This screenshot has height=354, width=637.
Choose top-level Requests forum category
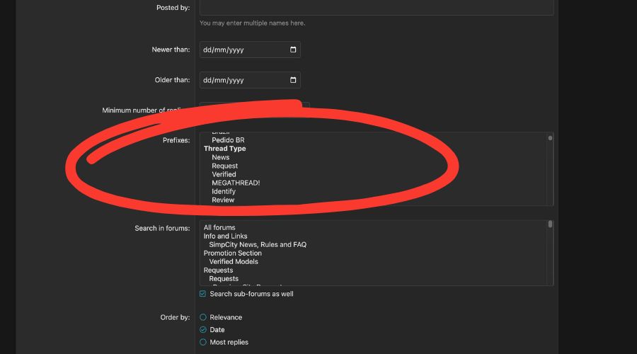pyautogui.click(x=218, y=270)
